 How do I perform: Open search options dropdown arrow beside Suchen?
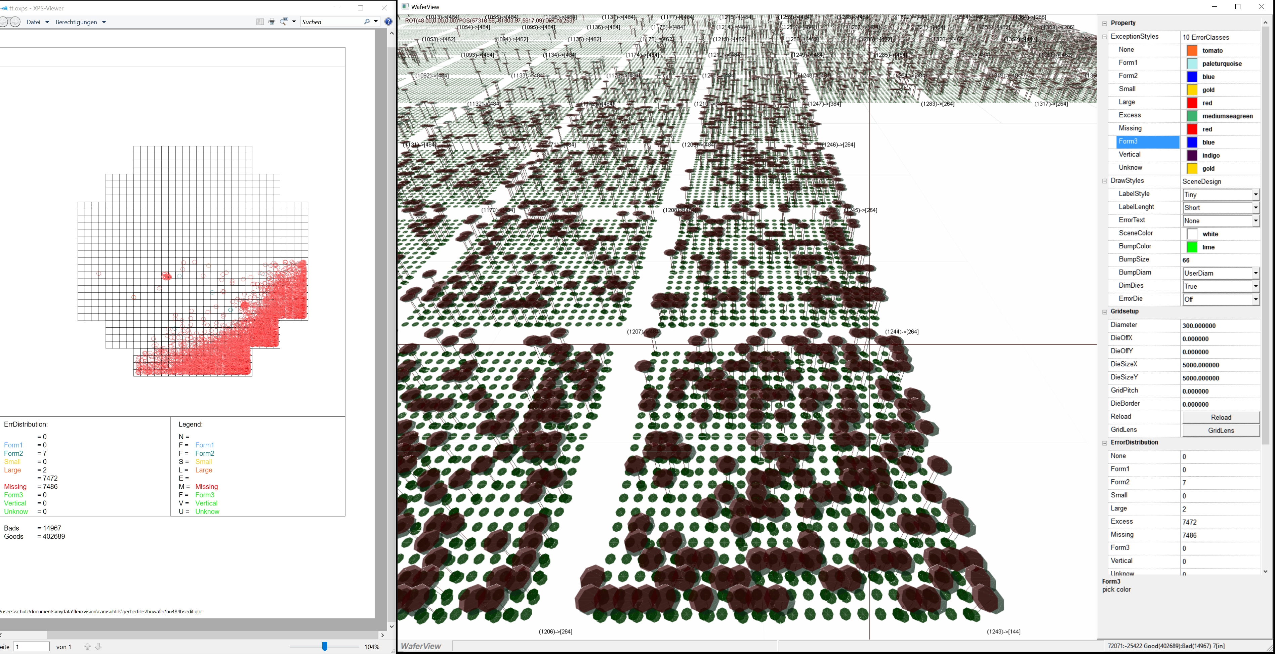click(376, 22)
